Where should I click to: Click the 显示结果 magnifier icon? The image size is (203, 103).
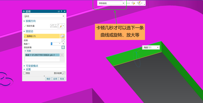pyautogui.click(x=64, y=73)
